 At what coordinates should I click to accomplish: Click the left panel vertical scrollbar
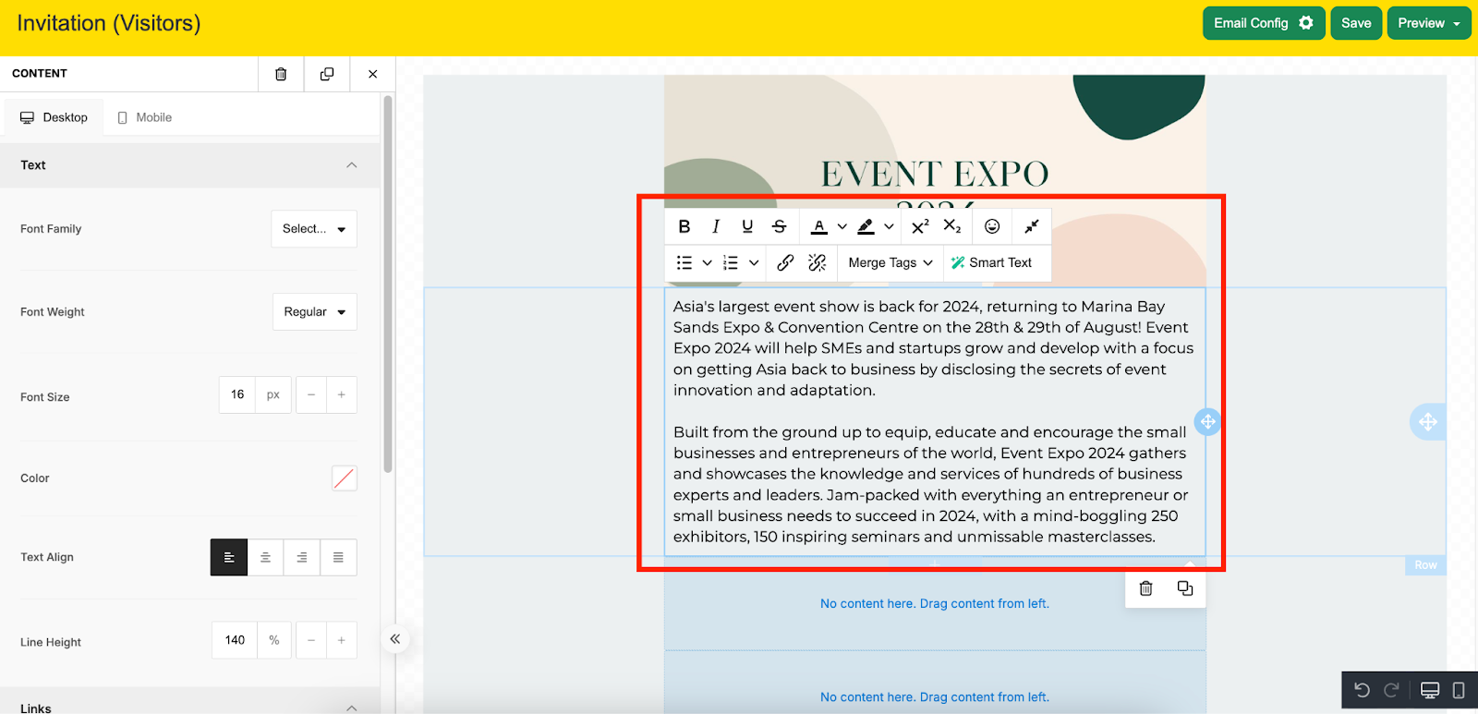pyautogui.click(x=388, y=284)
